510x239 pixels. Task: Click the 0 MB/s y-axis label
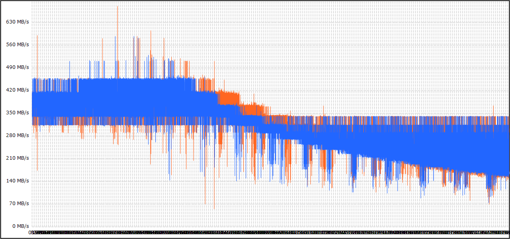pos(21,226)
